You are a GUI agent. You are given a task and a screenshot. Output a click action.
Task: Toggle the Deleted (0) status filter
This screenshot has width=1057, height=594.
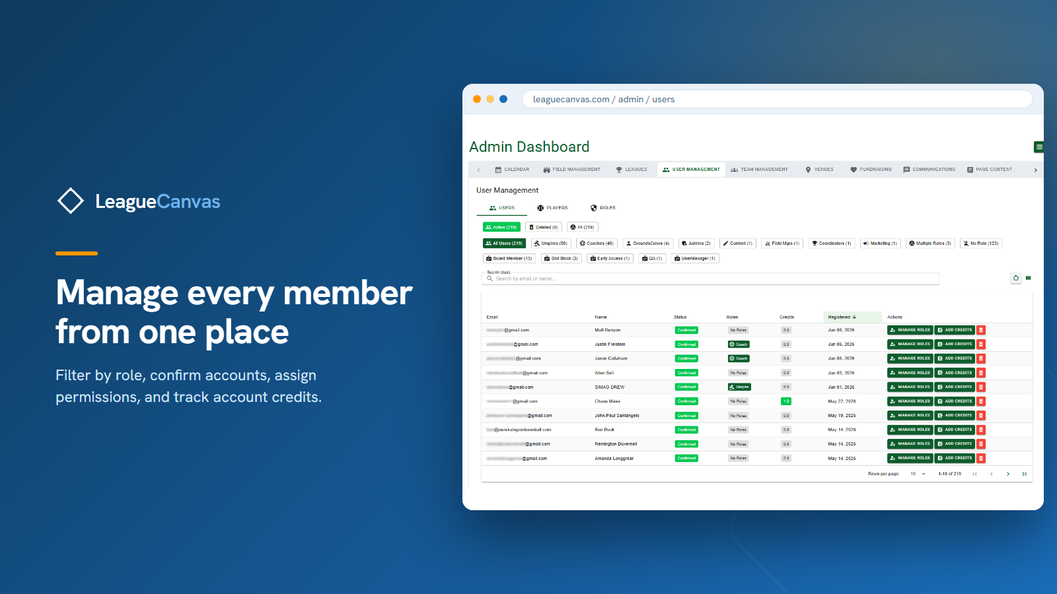click(544, 227)
